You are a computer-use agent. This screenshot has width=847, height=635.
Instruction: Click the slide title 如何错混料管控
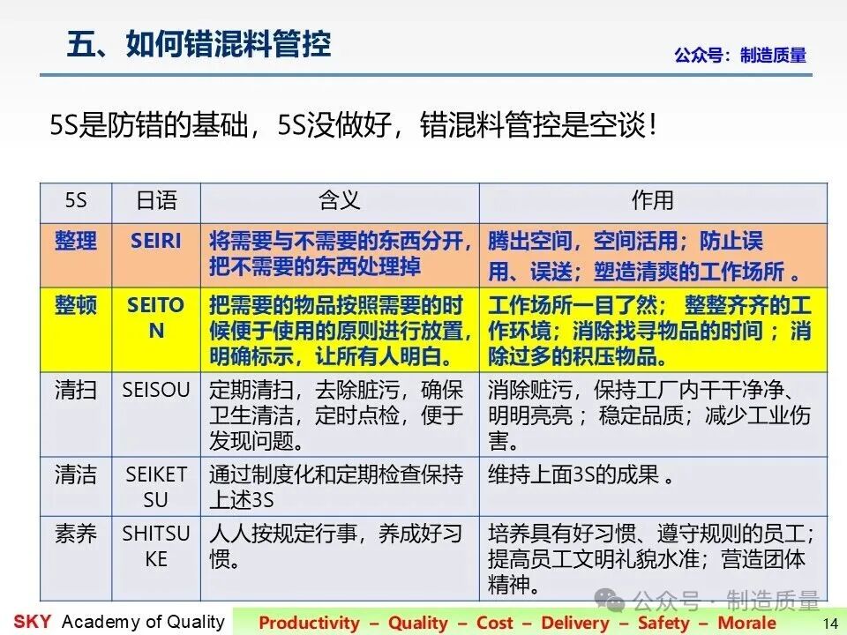199,44
